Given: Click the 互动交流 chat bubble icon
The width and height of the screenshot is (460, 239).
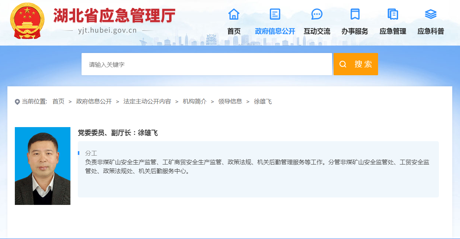Looking at the screenshot, I should (x=316, y=14).
